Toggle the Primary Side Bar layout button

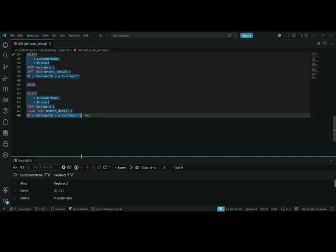pyautogui.click(x=295, y=35)
